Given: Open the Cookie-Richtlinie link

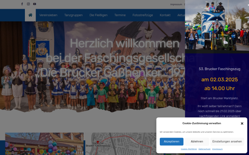Looking at the screenshot, I should point(189,149).
